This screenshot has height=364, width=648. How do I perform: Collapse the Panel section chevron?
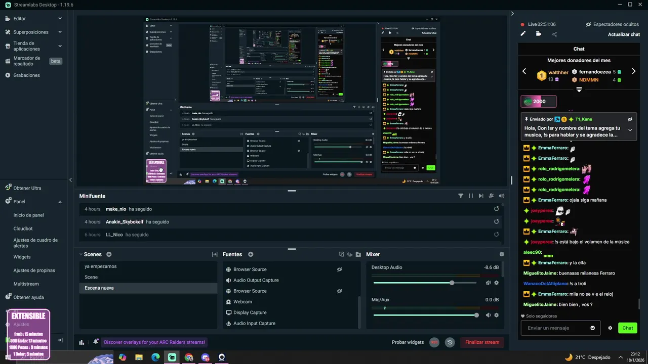[x=60, y=202]
